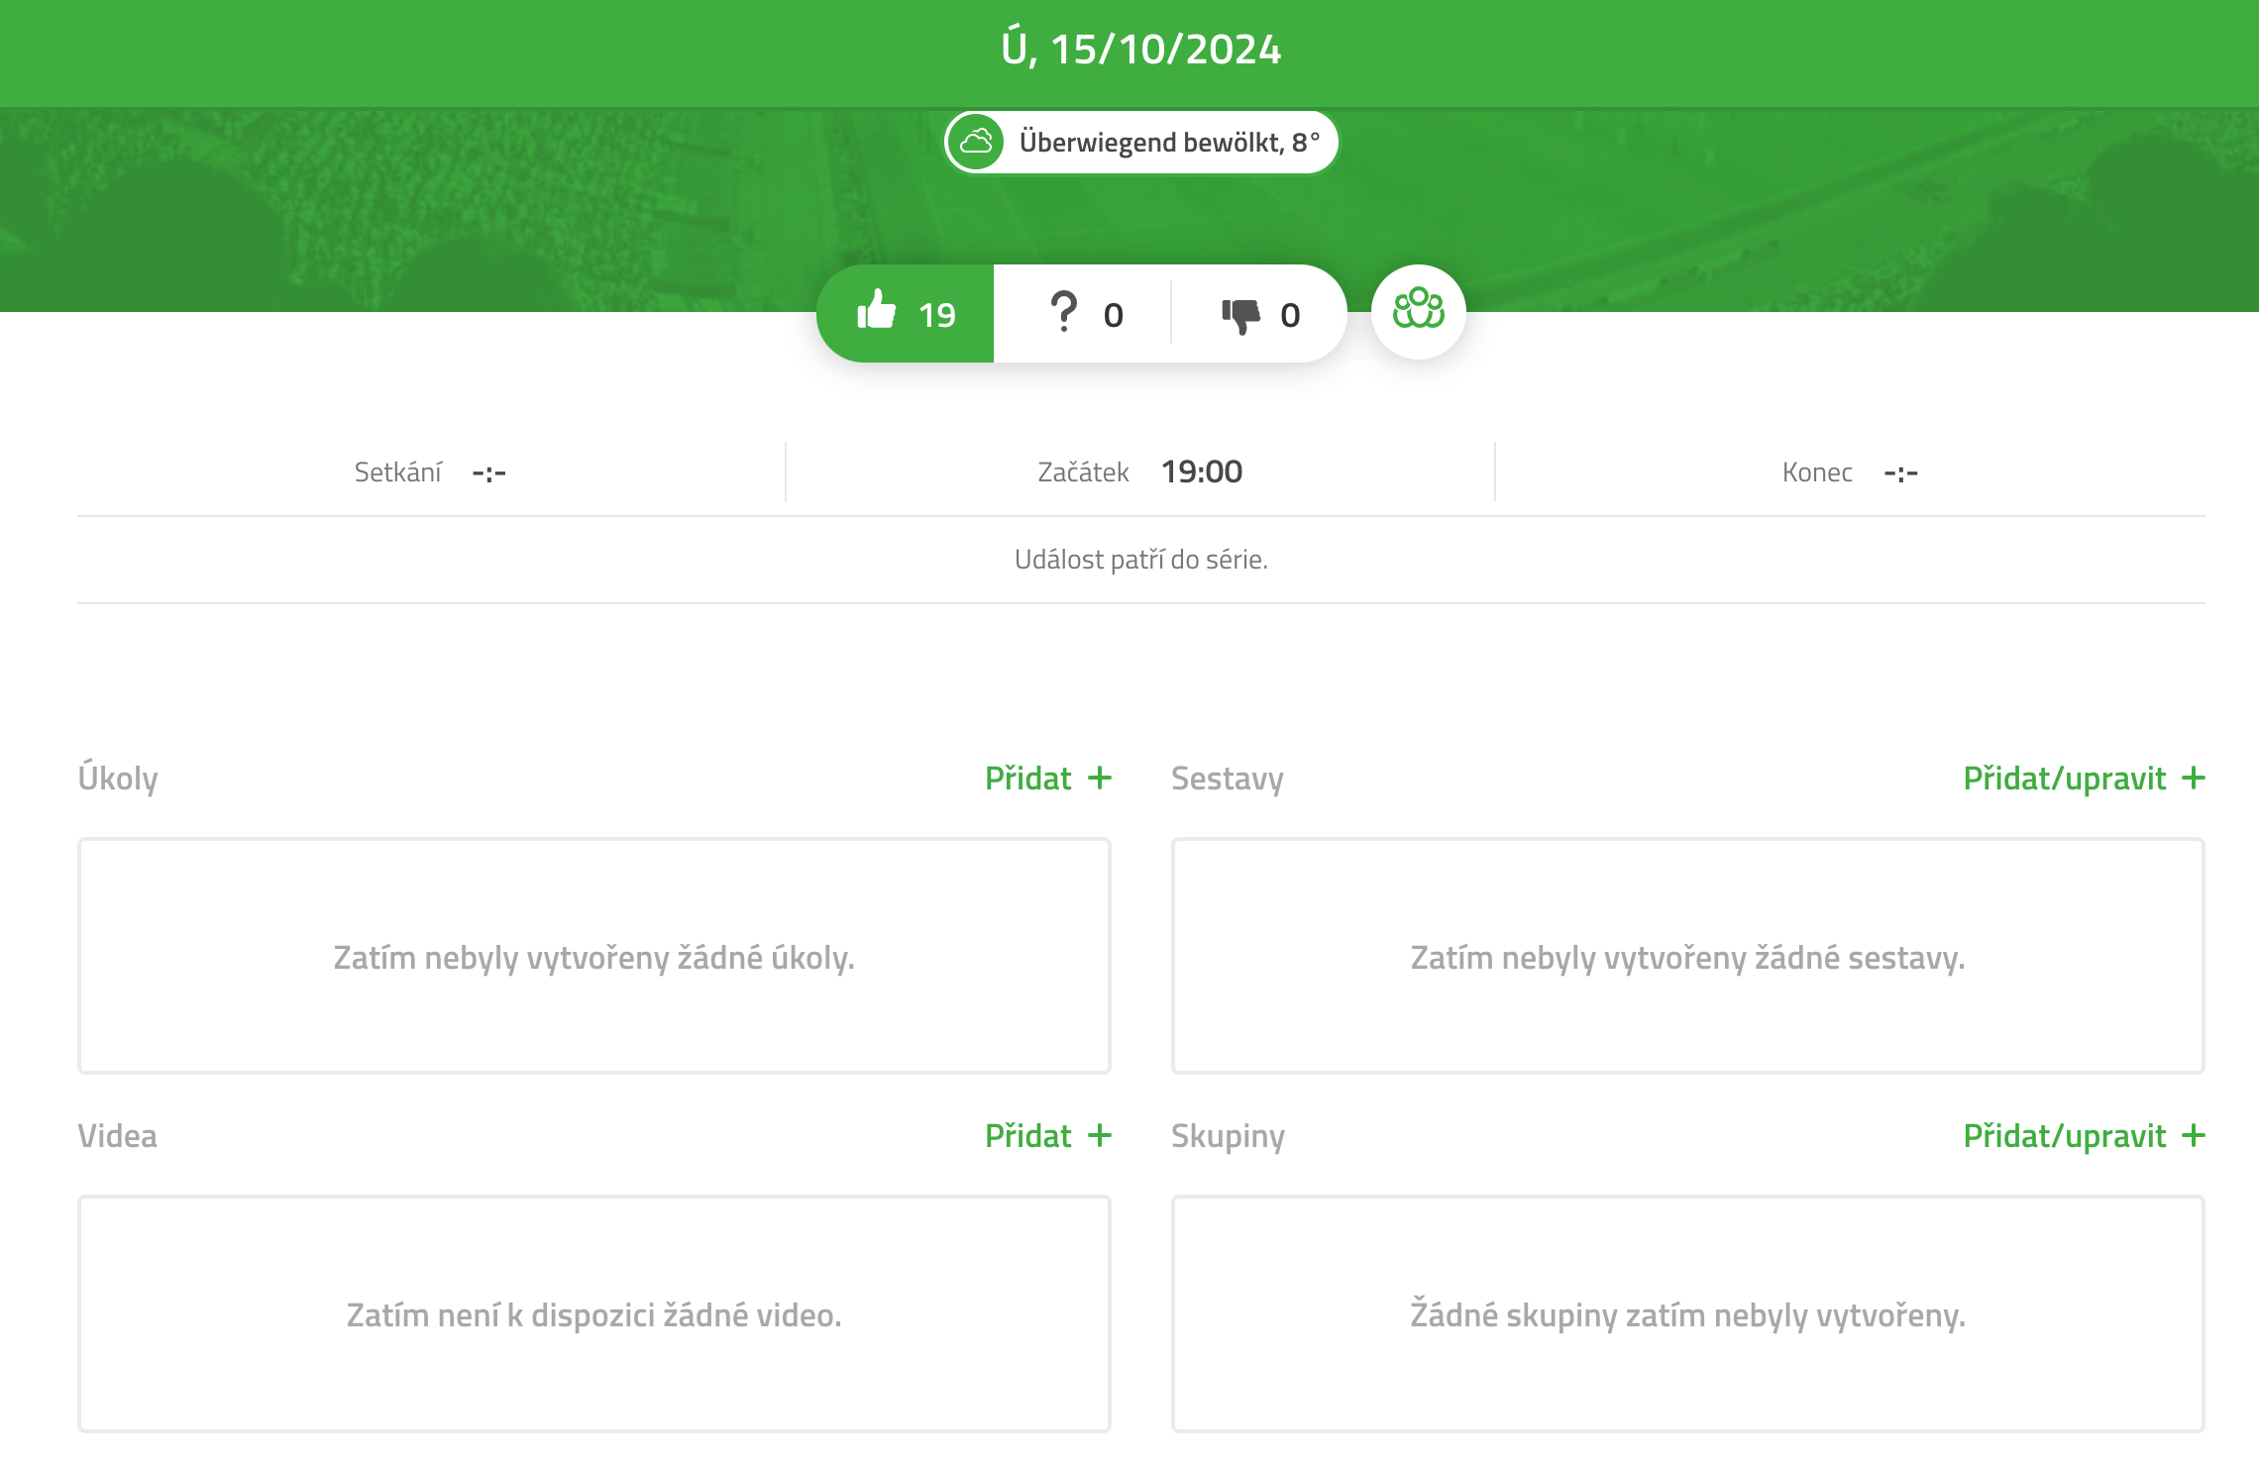The height and width of the screenshot is (1462, 2259).
Task: Open the group members icon button
Action: click(1418, 311)
